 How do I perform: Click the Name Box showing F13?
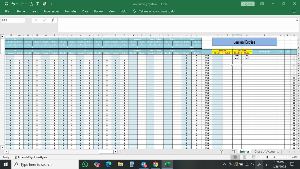(x=11, y=20)
